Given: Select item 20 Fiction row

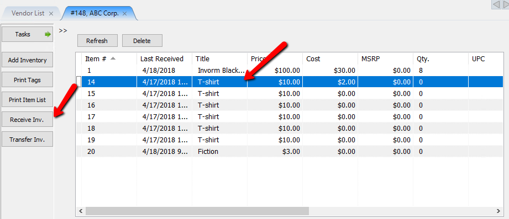Looking at the screenshot, I should point(290,152).
